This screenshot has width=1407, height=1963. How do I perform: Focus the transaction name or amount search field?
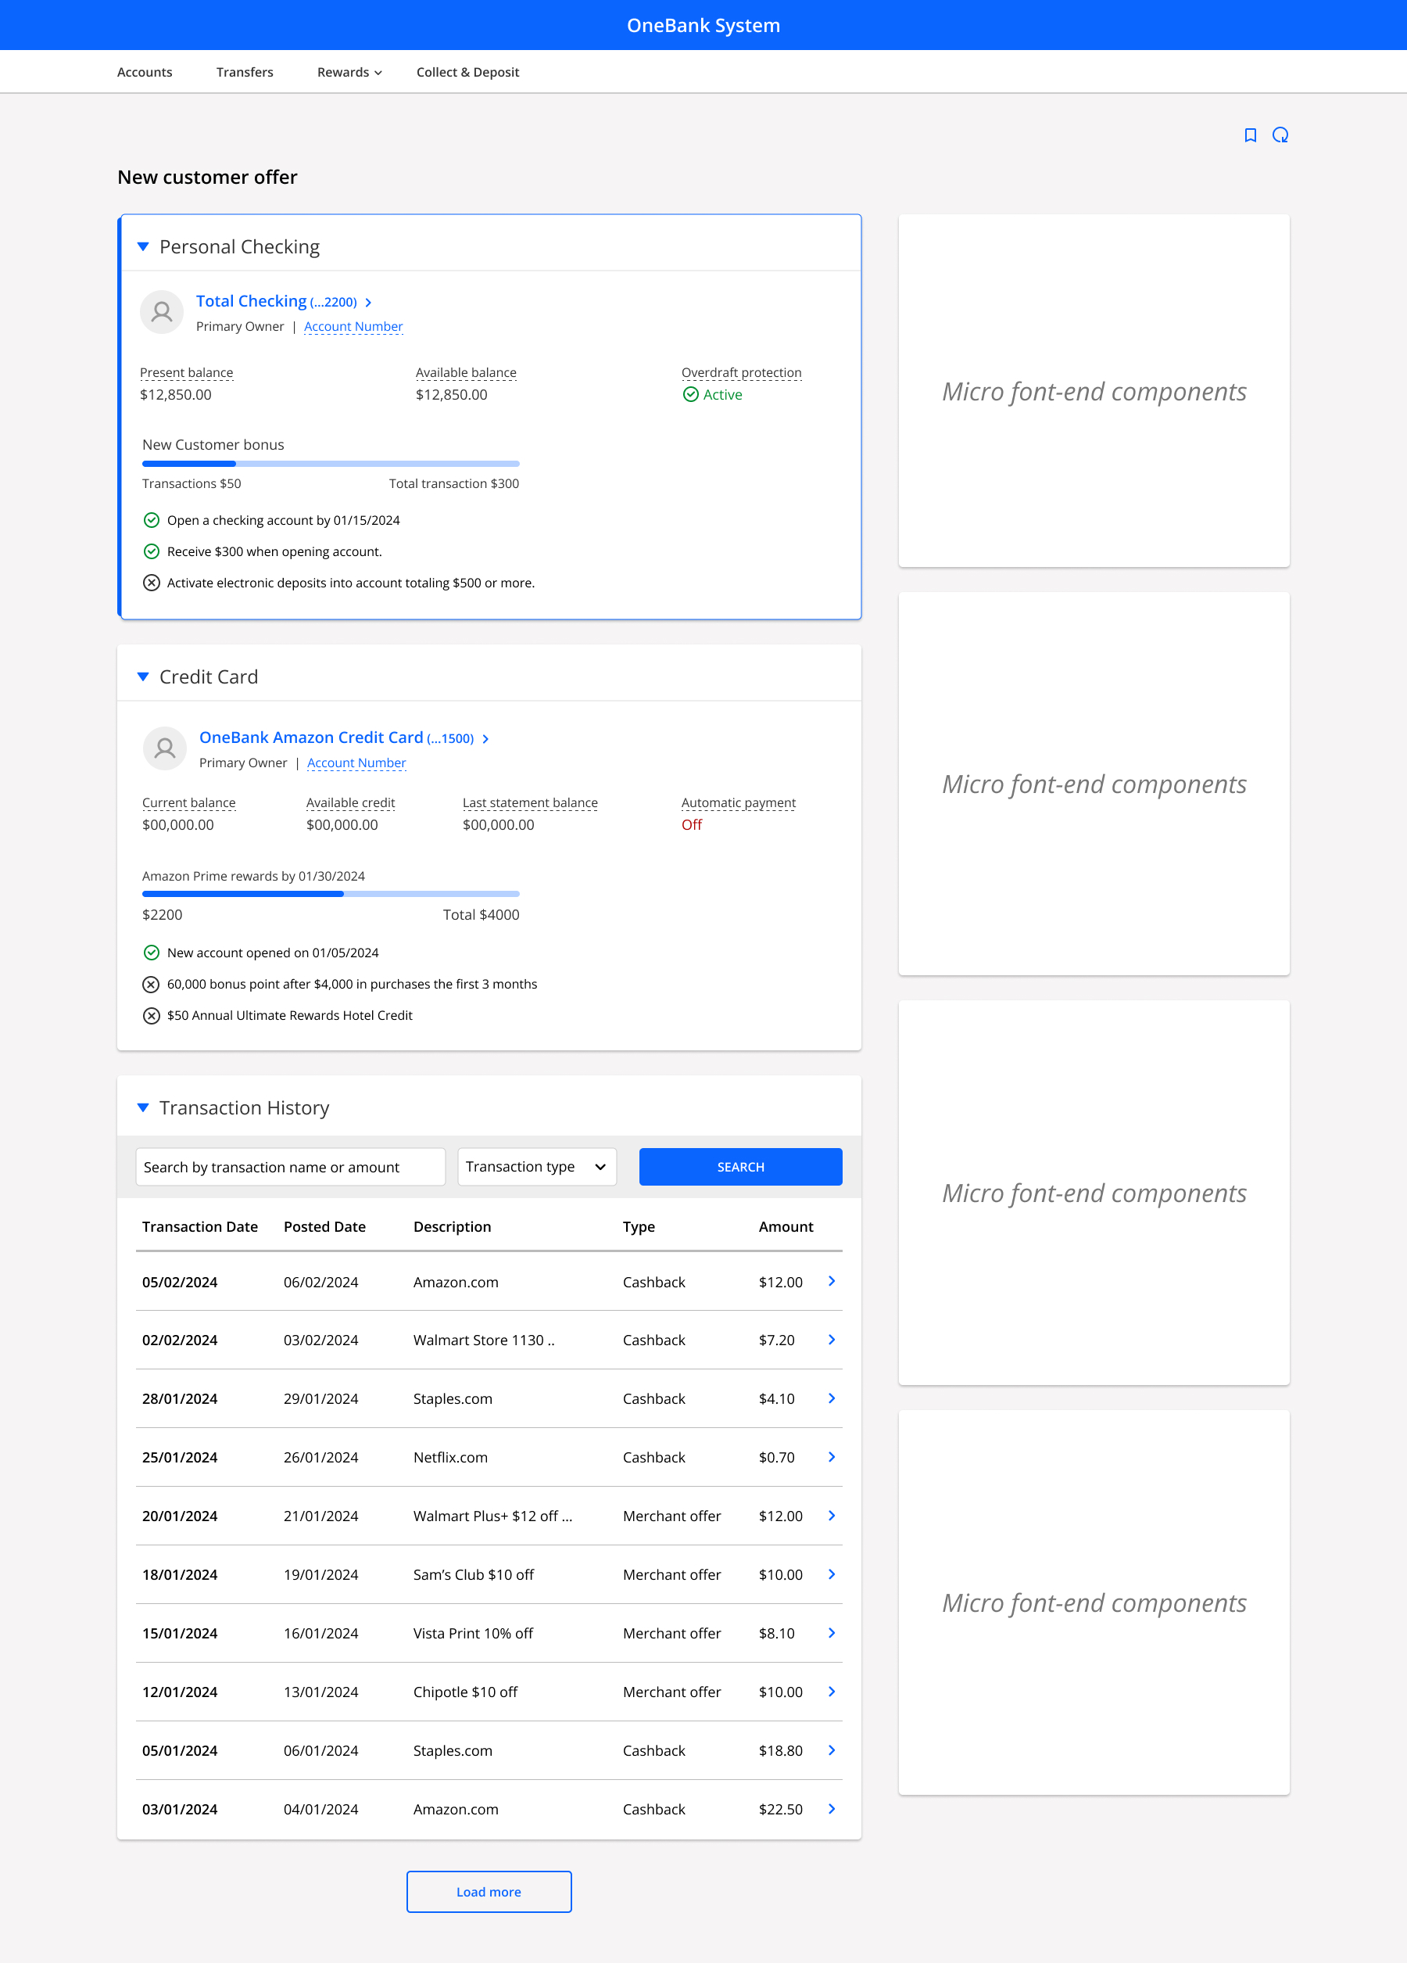(290, 1167)
